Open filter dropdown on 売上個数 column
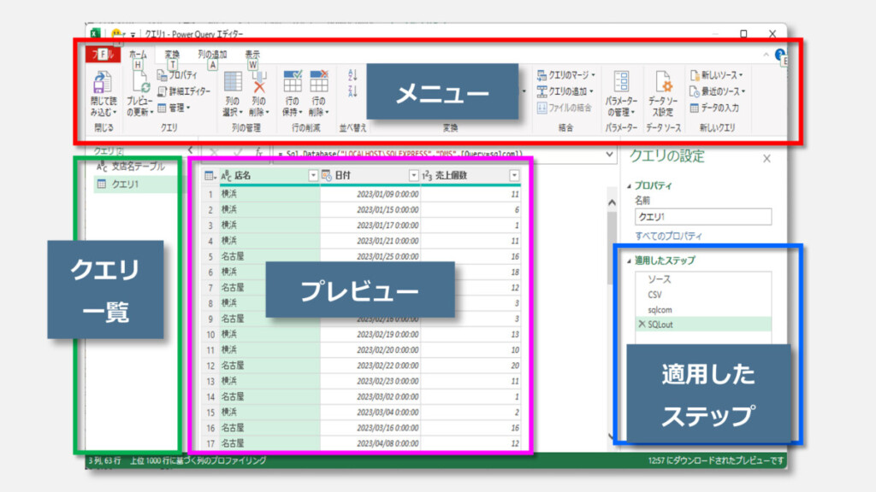The height and width of the screenshot is (492, 876). click(x=514, y=175)
